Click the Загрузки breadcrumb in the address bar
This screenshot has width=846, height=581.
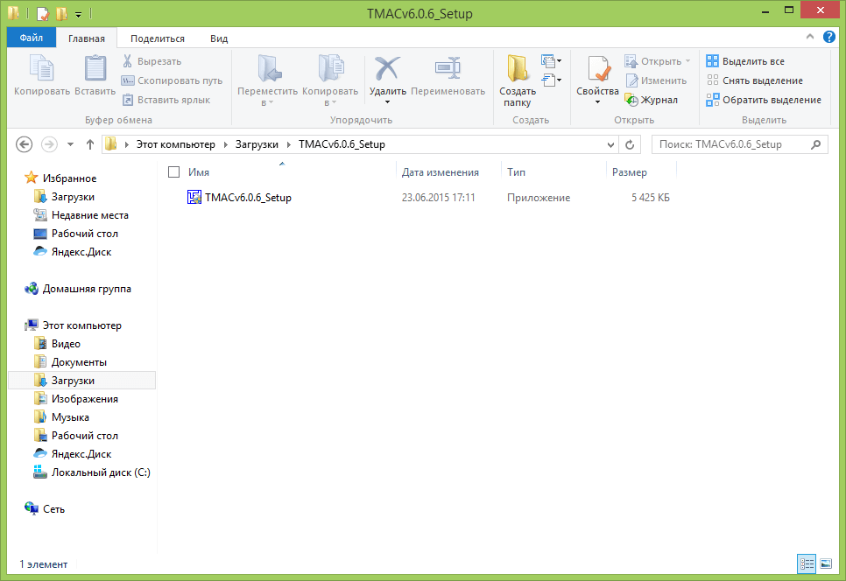[257, 144]
